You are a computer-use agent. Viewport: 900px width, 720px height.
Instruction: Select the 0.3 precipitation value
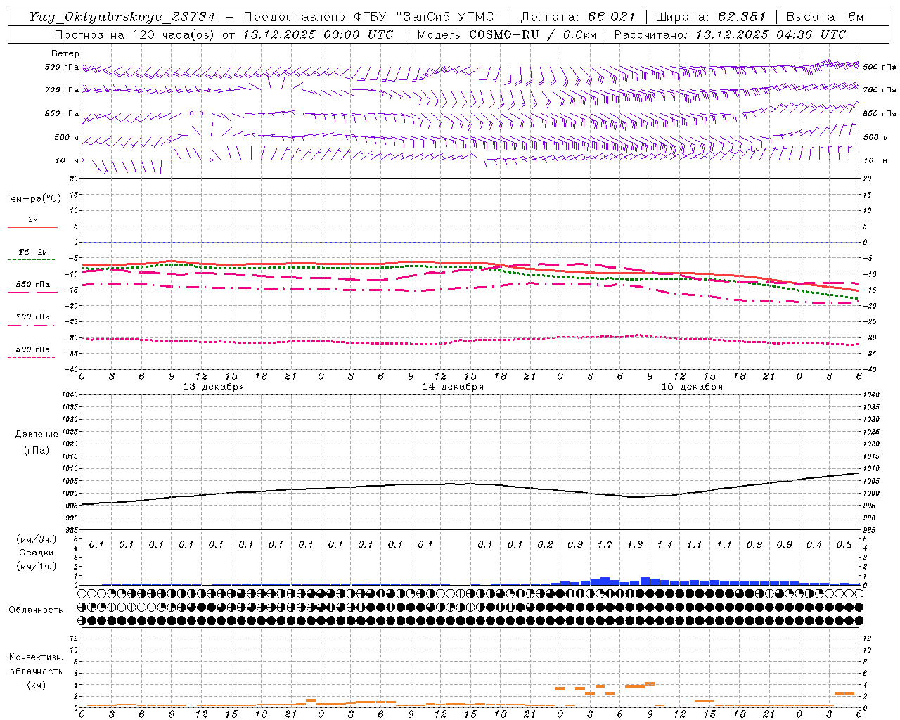click(844, 544)
